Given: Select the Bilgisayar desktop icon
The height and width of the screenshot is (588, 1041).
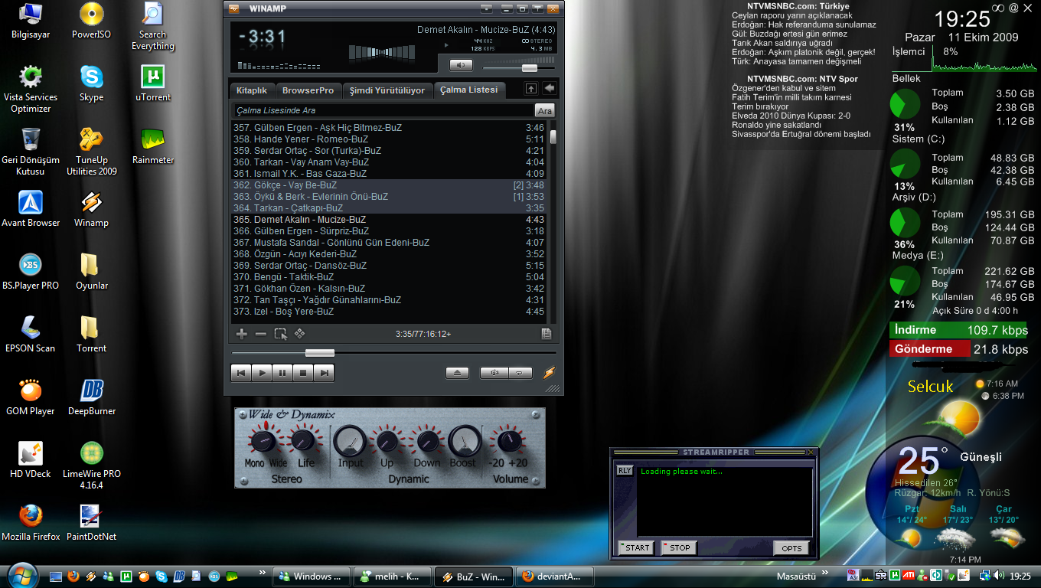Looking at the screenshot, I should coord(31,21).
